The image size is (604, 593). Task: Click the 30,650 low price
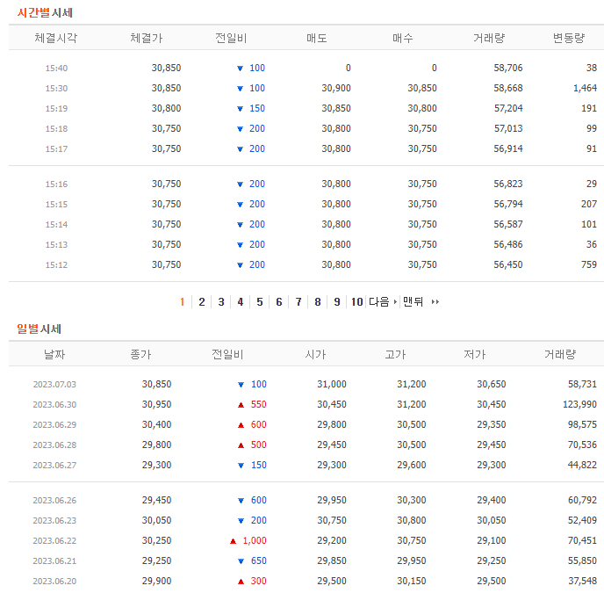(x=492, y=384)
